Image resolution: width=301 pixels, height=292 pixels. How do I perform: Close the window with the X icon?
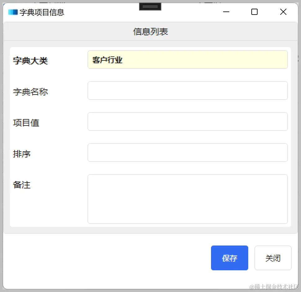(283, 12)
